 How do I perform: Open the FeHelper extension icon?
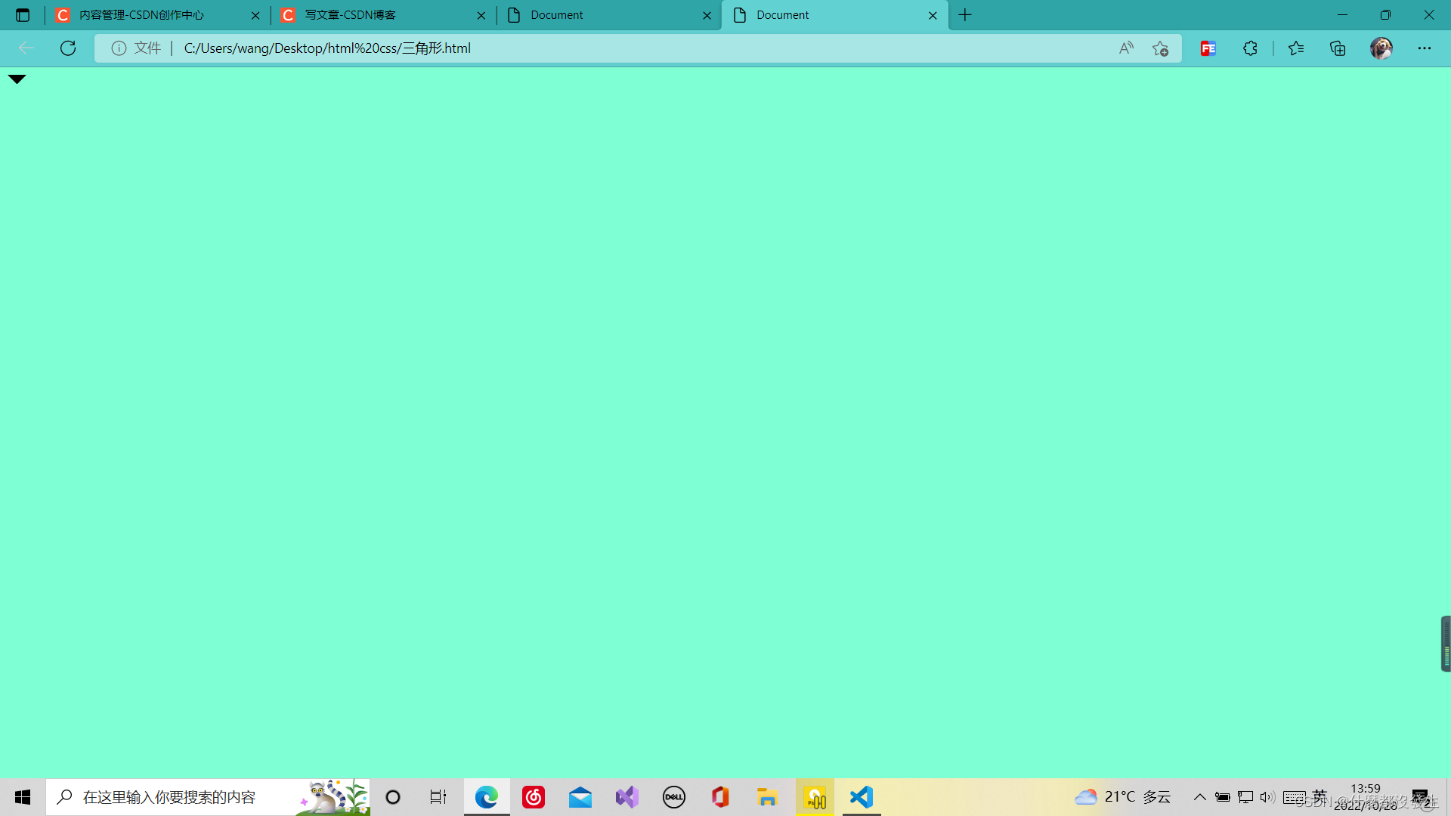click(1208, 48)
